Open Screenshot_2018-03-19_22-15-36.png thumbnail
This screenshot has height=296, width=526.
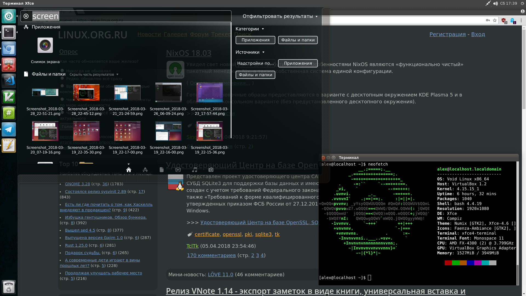click(x=210, y=131)
